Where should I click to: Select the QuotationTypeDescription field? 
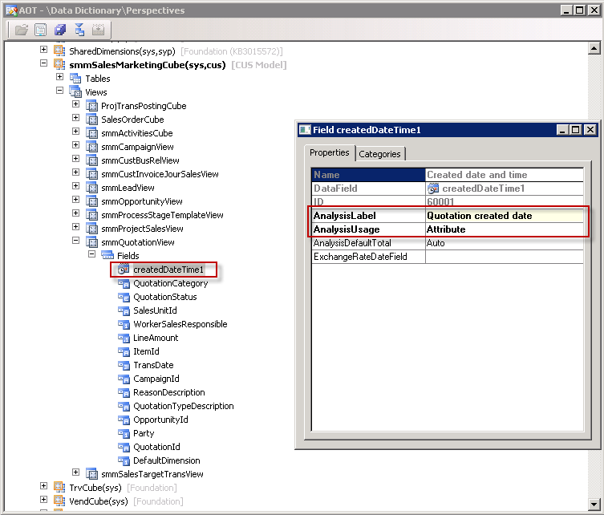184,406
